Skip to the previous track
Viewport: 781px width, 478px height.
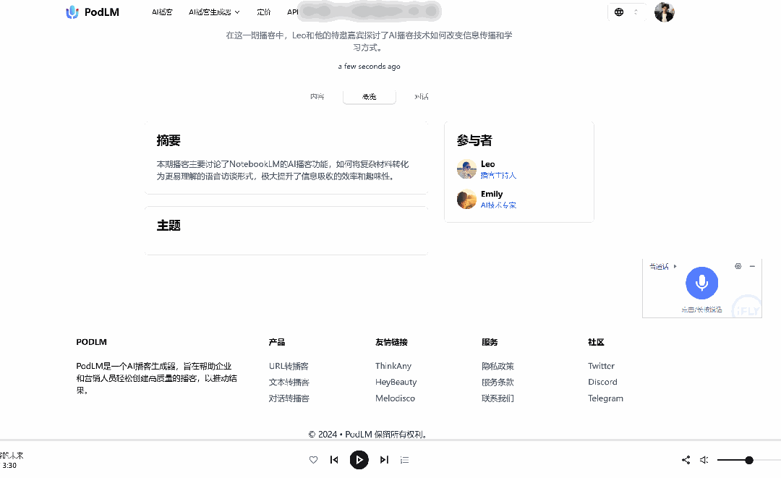point(333,459)
